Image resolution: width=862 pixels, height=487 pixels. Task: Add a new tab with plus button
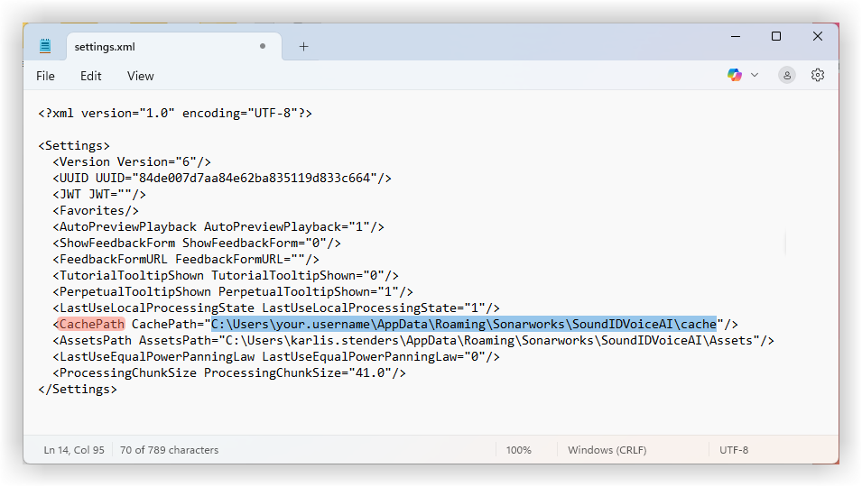pyautogui.click(x=303, y=47)
